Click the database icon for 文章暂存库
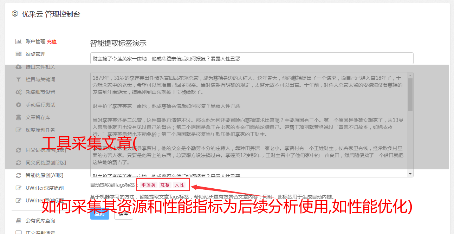The height and width of the screenshot is (234, 454). coord(18,117)
